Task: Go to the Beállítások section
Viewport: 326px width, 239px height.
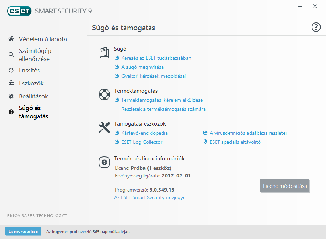Action: pyautogui.click(x=33, y=96)
